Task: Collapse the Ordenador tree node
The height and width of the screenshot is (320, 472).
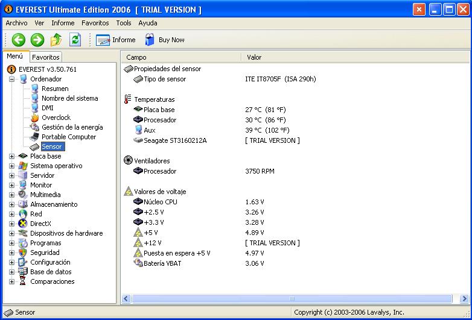Action: pos(11,79)
